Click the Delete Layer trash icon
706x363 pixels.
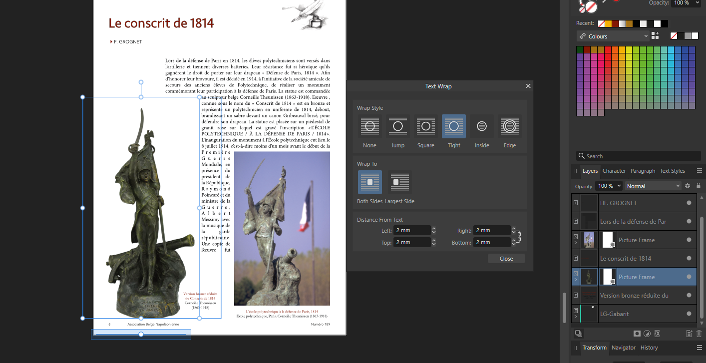[699, 334]
